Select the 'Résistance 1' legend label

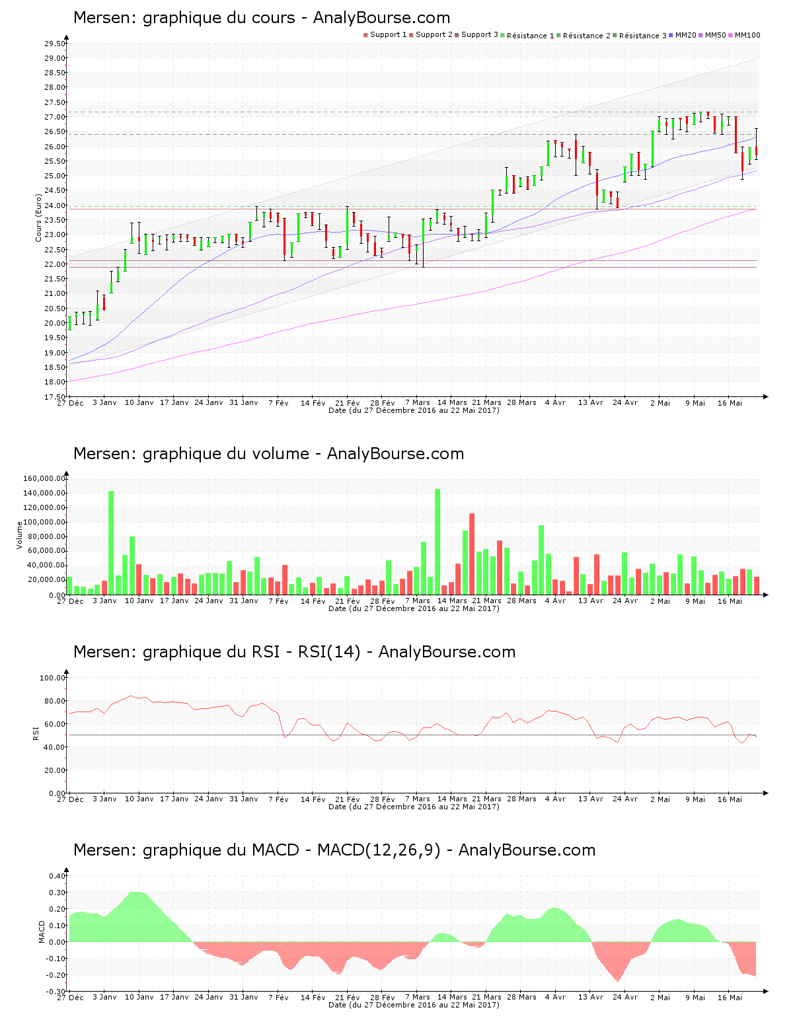531,36
